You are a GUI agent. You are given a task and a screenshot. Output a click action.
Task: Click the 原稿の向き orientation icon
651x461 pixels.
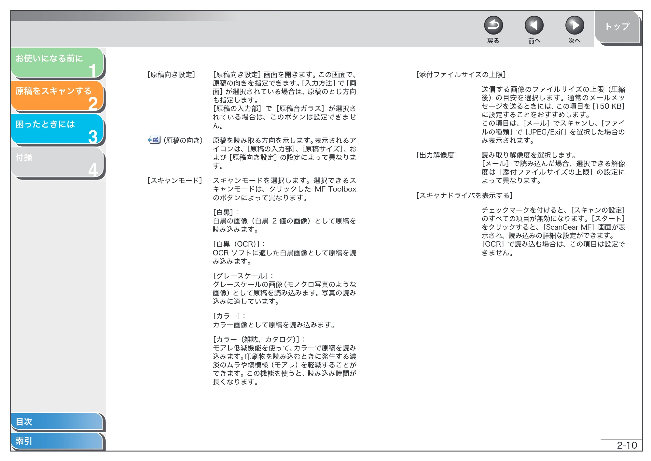tap(154, 140)
